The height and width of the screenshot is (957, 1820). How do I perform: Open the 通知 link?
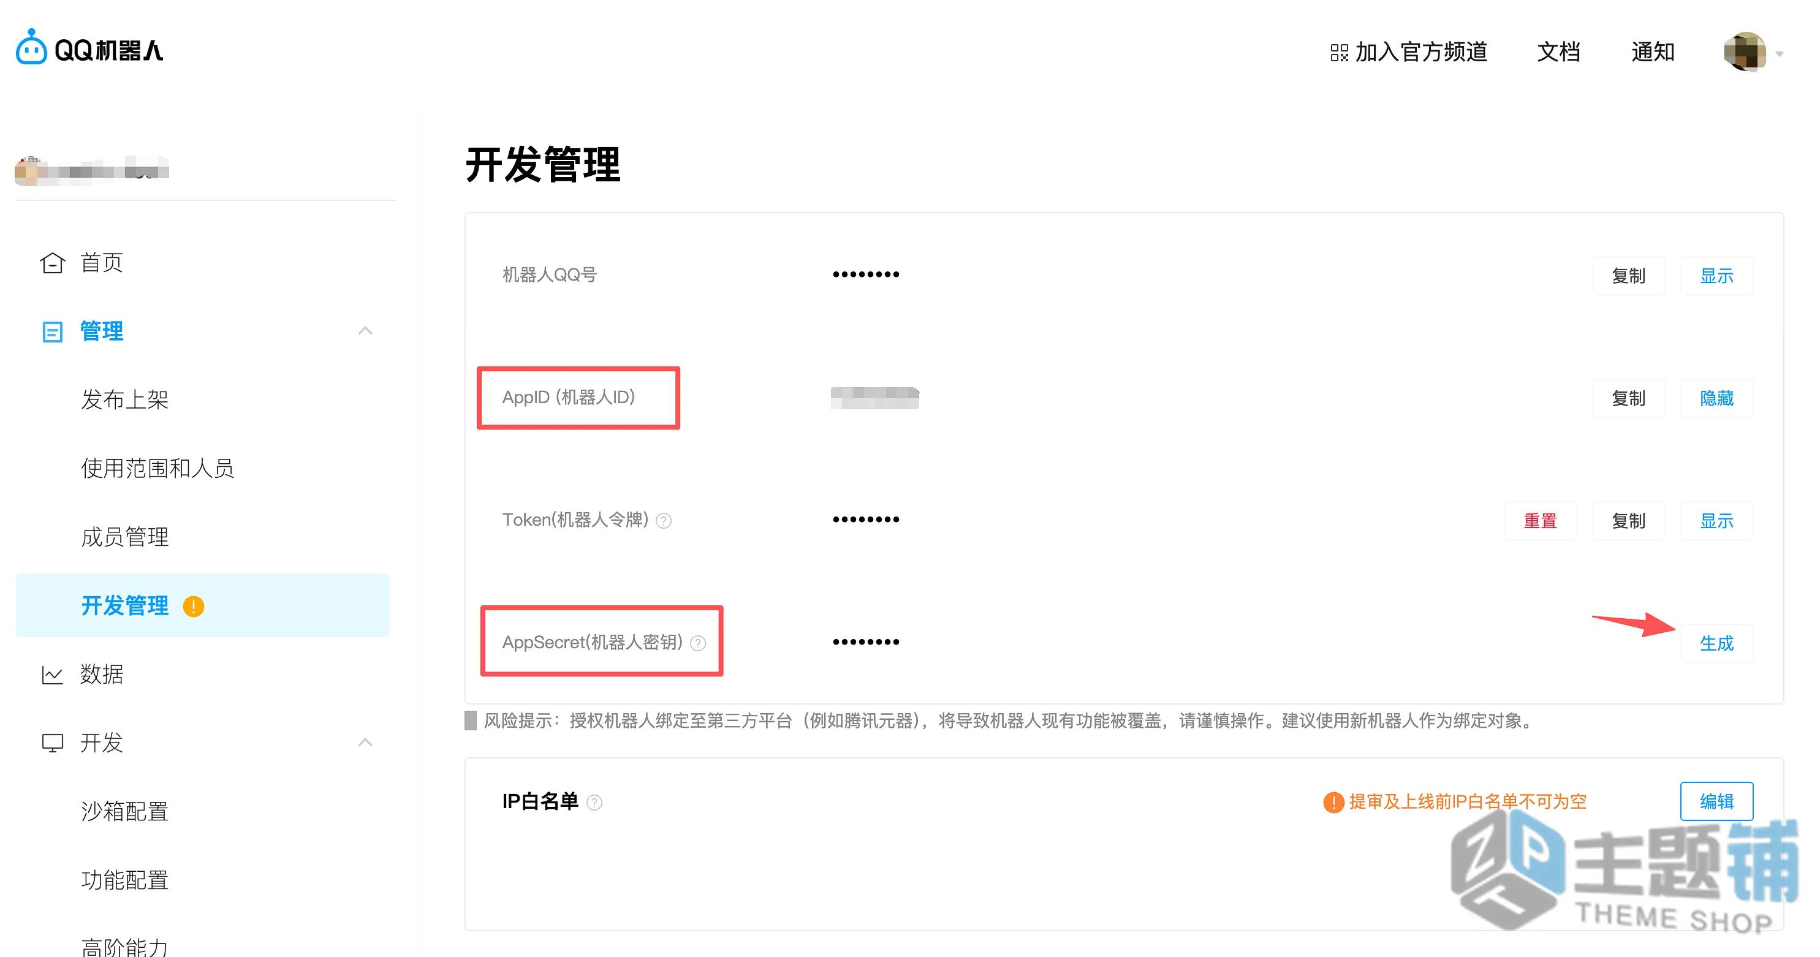coord(1653,51)
